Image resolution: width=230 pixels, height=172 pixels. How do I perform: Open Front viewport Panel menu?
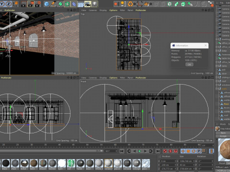point(130,78)
